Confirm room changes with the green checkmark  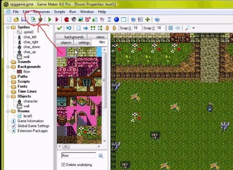(59, 28)
